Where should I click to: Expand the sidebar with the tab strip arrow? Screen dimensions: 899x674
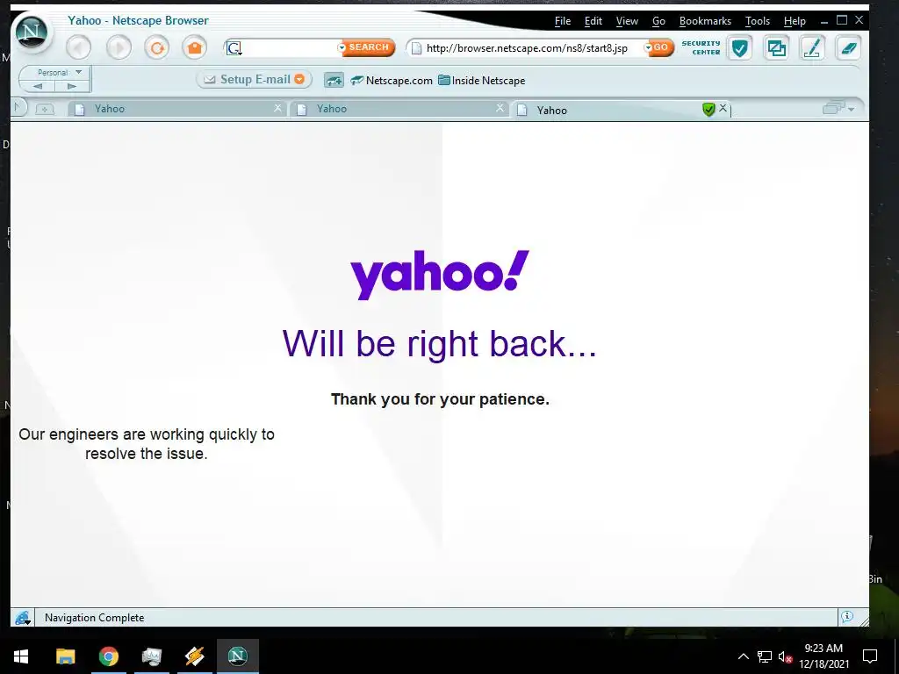(x=18, y=107)
